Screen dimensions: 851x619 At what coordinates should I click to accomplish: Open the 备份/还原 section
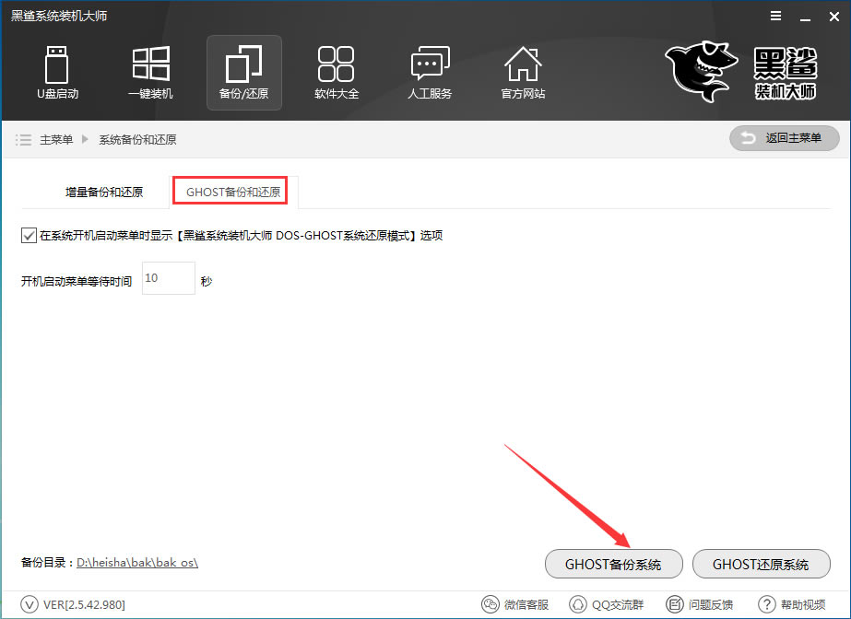click(x=243, y=73)
